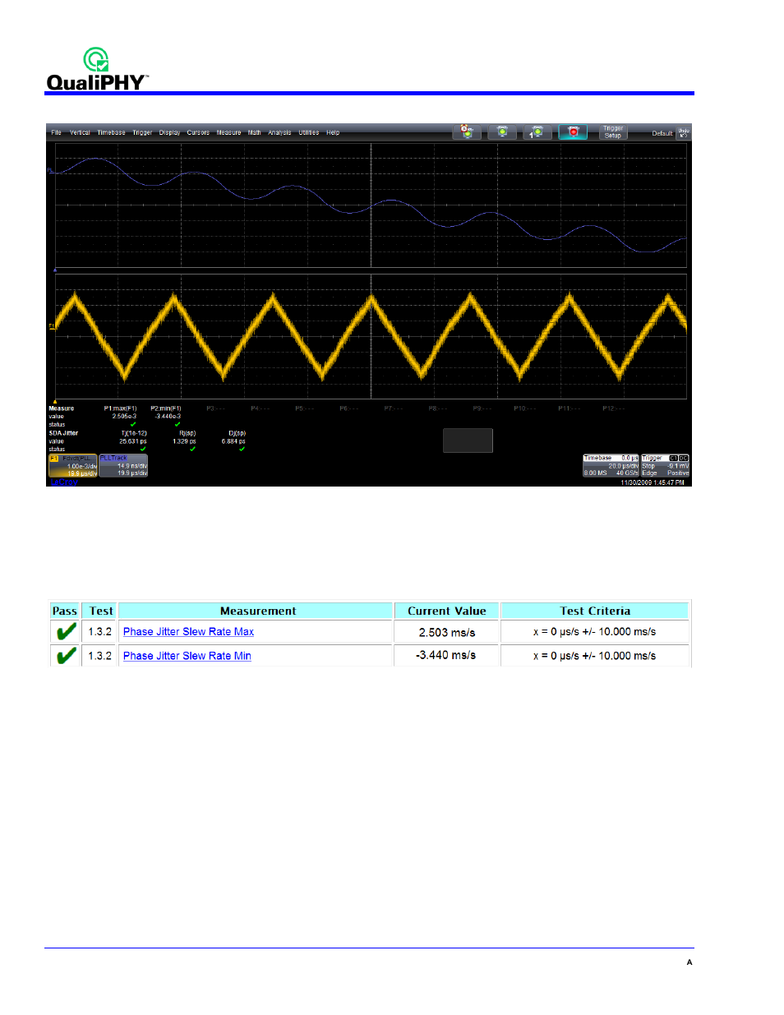Click the Current Value column header
This screenshot has height=1015, width=784.
click(446, 611)
